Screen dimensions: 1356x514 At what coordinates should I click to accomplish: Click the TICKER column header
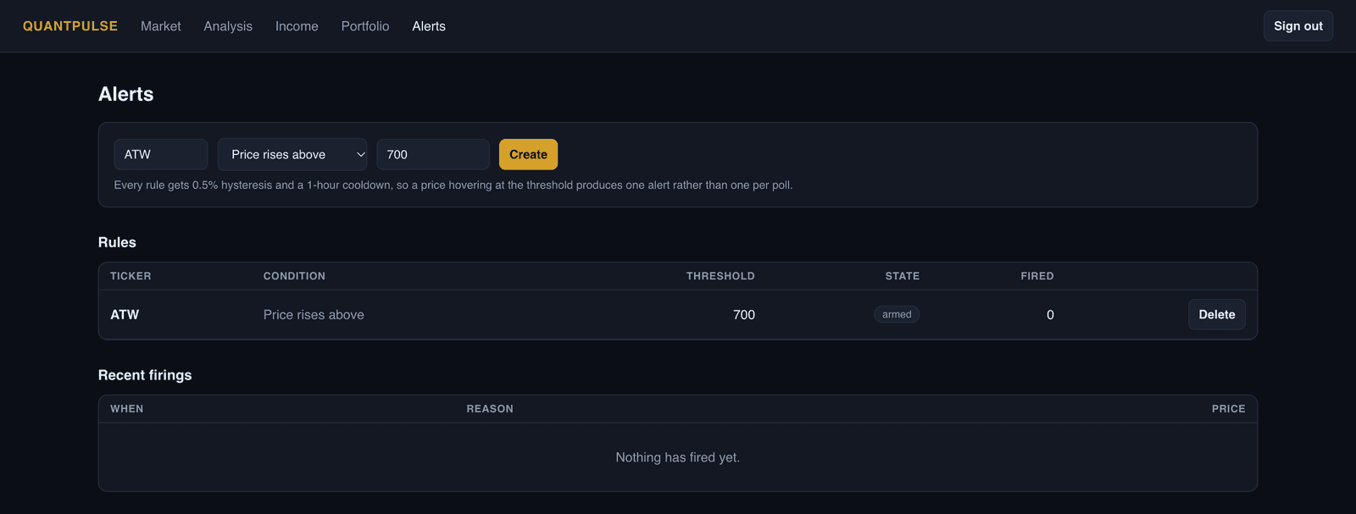coord(131,276)
